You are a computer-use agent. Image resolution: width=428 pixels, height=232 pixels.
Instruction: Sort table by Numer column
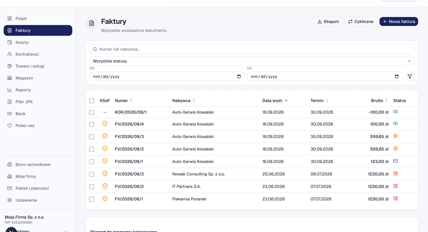[x=124, y=101]
